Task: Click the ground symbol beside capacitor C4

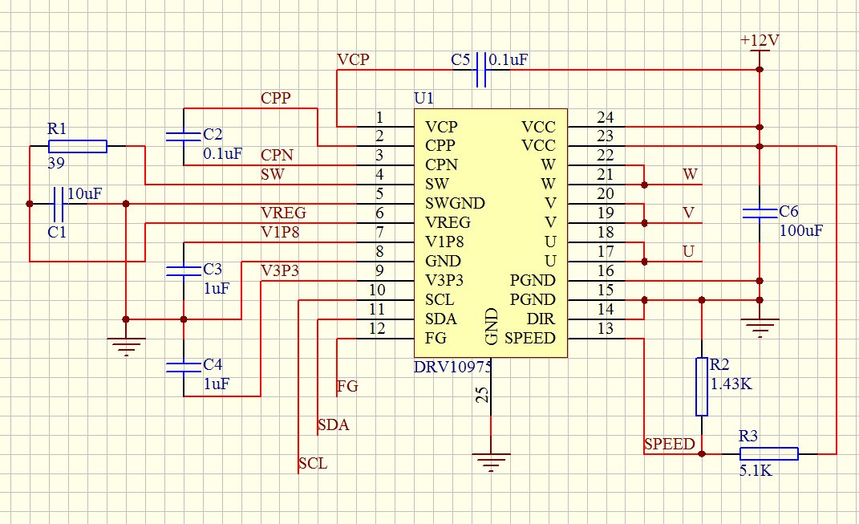Action: coord(126,347)
